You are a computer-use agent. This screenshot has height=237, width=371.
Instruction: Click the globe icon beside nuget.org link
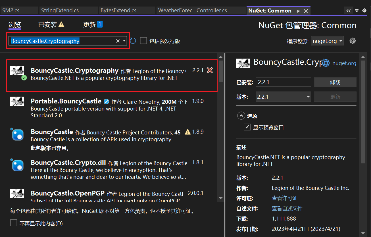coord(326,63)
